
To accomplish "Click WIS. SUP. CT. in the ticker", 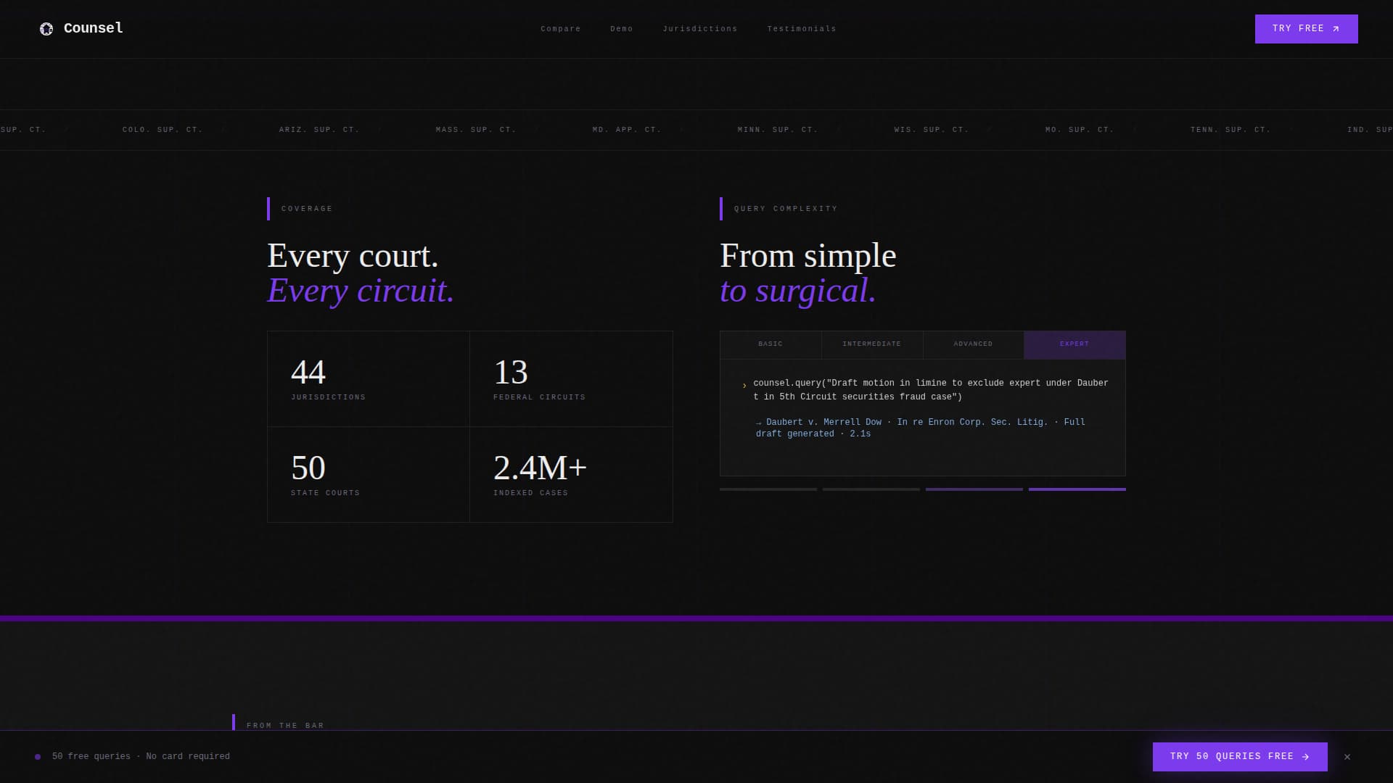I will coord(932,130).
